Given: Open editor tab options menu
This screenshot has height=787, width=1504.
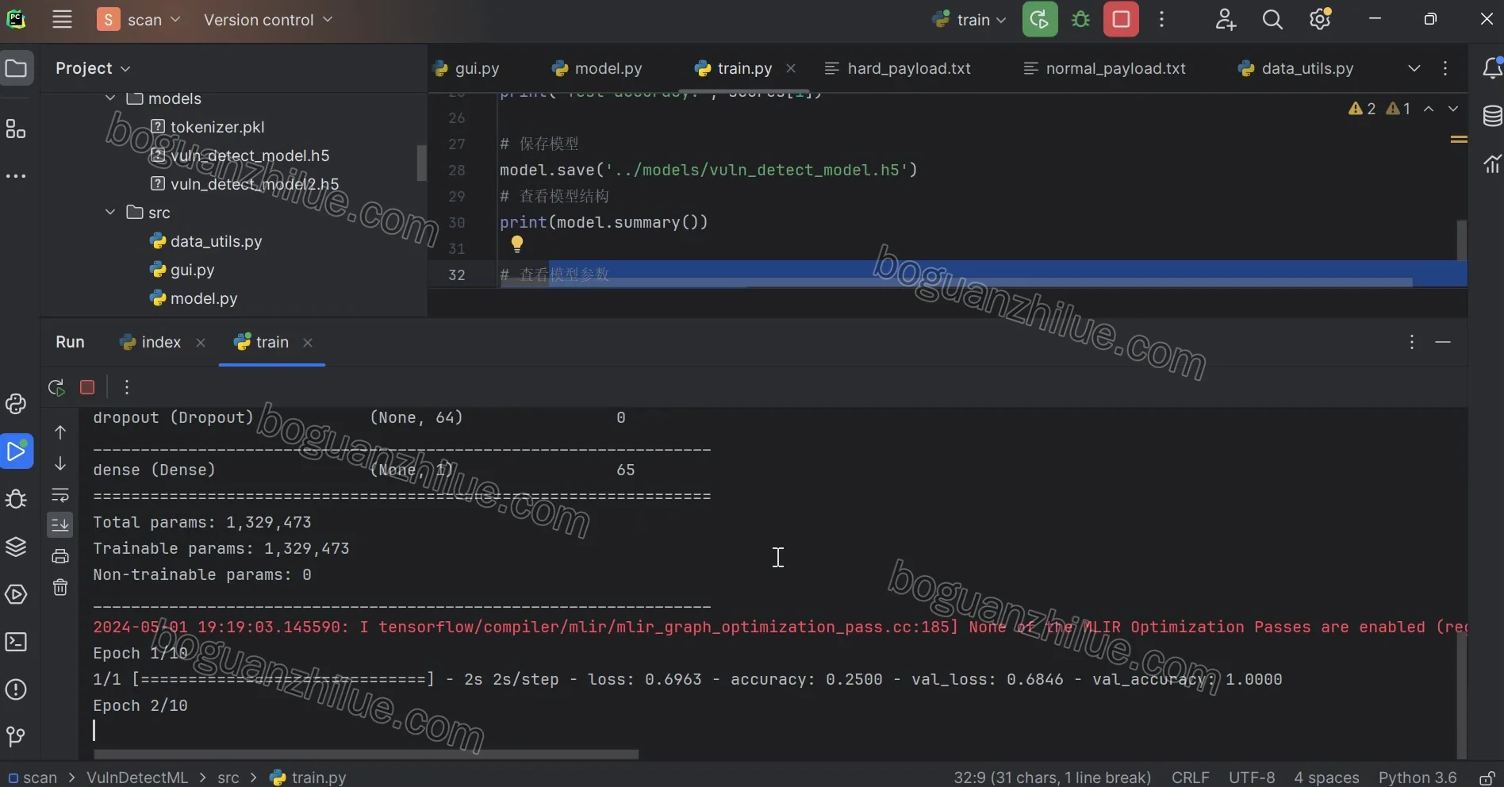Looking at the screenshot, I should (1445, 68).
